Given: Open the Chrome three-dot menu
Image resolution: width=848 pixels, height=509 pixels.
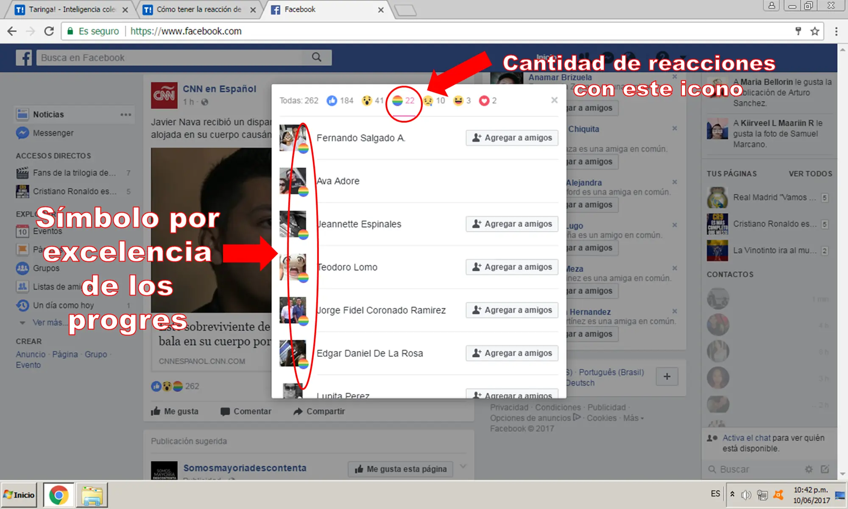Looking at the screenshot, I should (836, 31).
